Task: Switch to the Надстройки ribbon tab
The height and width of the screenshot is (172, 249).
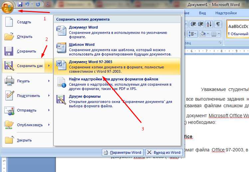Action: click(x=226, y=13)
